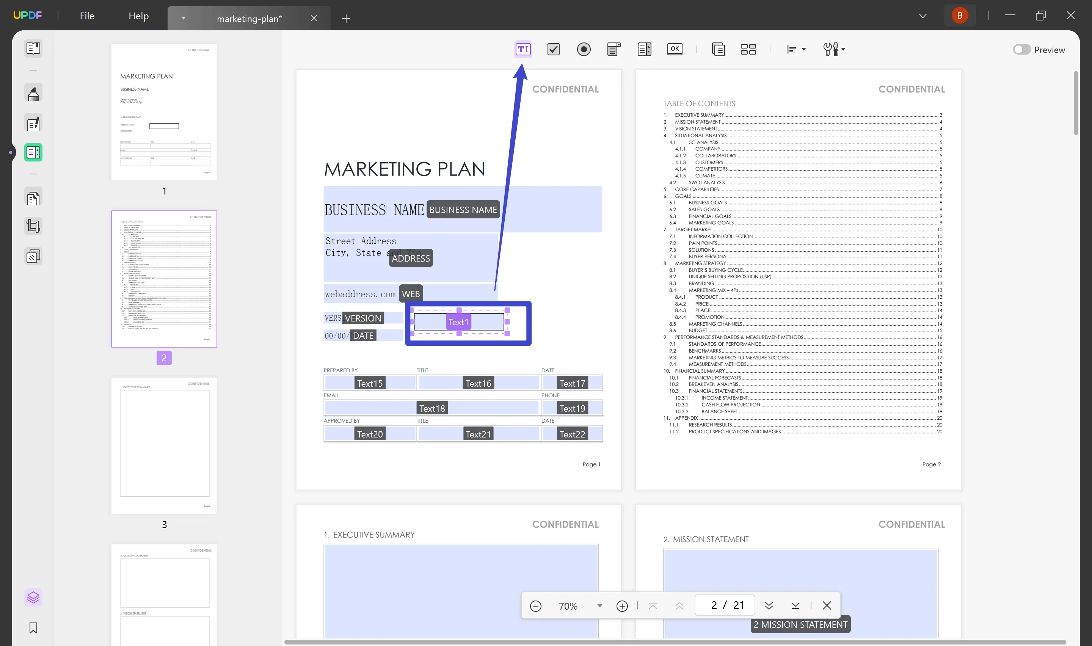Screen dimensions: 1092x646
Task: Click the zoom in plus button
Action: coord(622,605)
